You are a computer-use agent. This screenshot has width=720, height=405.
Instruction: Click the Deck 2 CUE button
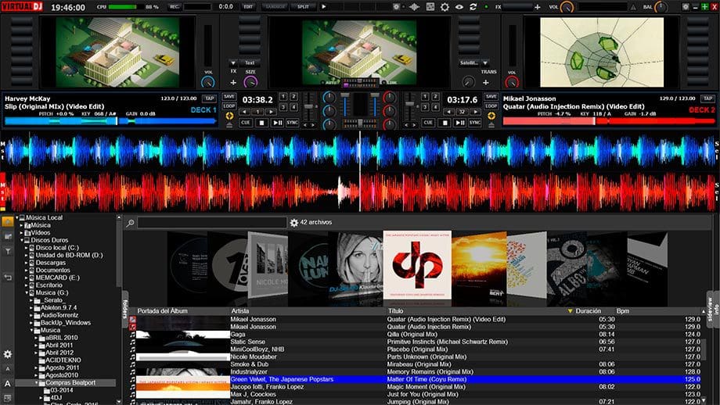click(428, 123)
